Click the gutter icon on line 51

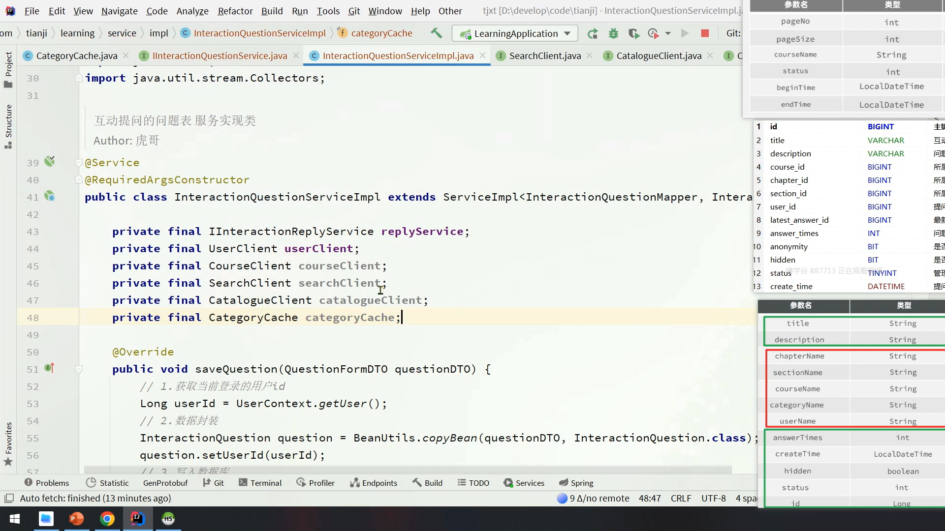[49, 368]
